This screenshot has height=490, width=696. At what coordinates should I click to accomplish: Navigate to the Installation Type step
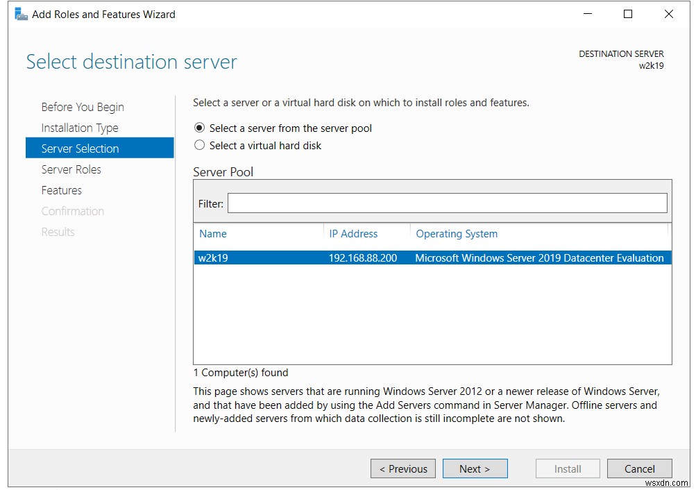(79, 128)
